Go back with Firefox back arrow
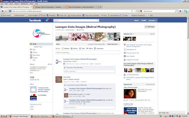189x118 pixels. pyautogui.click(x=3, y=11)
